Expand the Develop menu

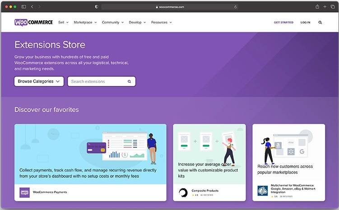(x=137, y=22)
